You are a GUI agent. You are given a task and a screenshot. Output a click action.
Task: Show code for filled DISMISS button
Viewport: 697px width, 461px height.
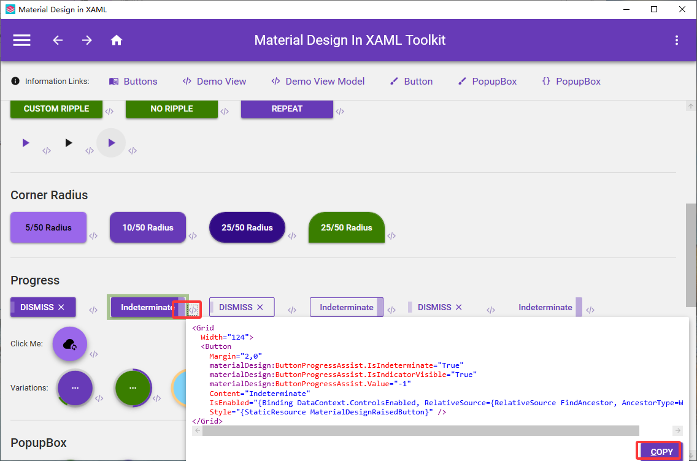click(x=93, y=310)
